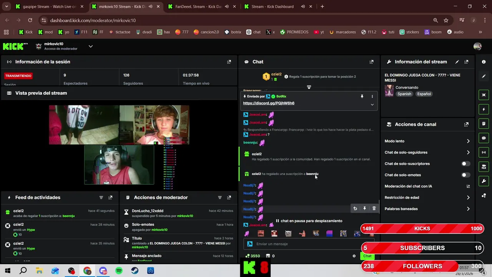Open chat settings gear icon
492x277 pixels.
(x=354, y=256)
